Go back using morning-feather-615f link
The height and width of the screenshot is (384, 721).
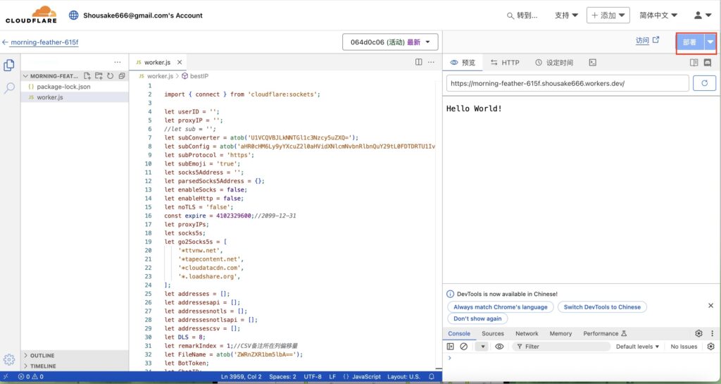click(x=44, y=42)
